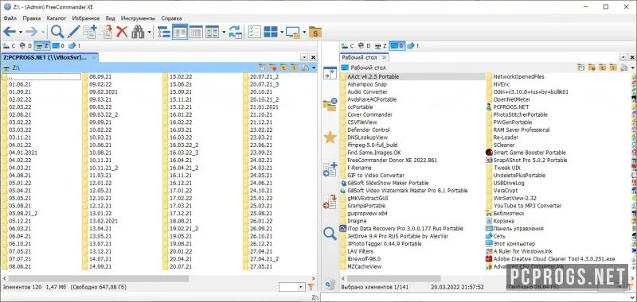Open dropdown arrow beside four-tiles view icon
637x302 pixels.
coord(282,32)
